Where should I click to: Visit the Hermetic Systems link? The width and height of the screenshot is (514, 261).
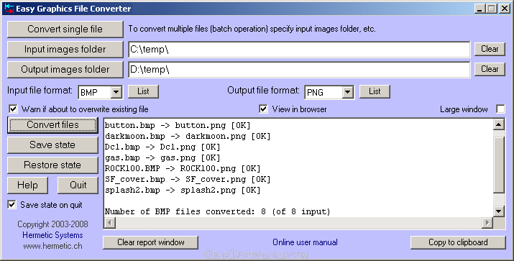pos(52,235)
